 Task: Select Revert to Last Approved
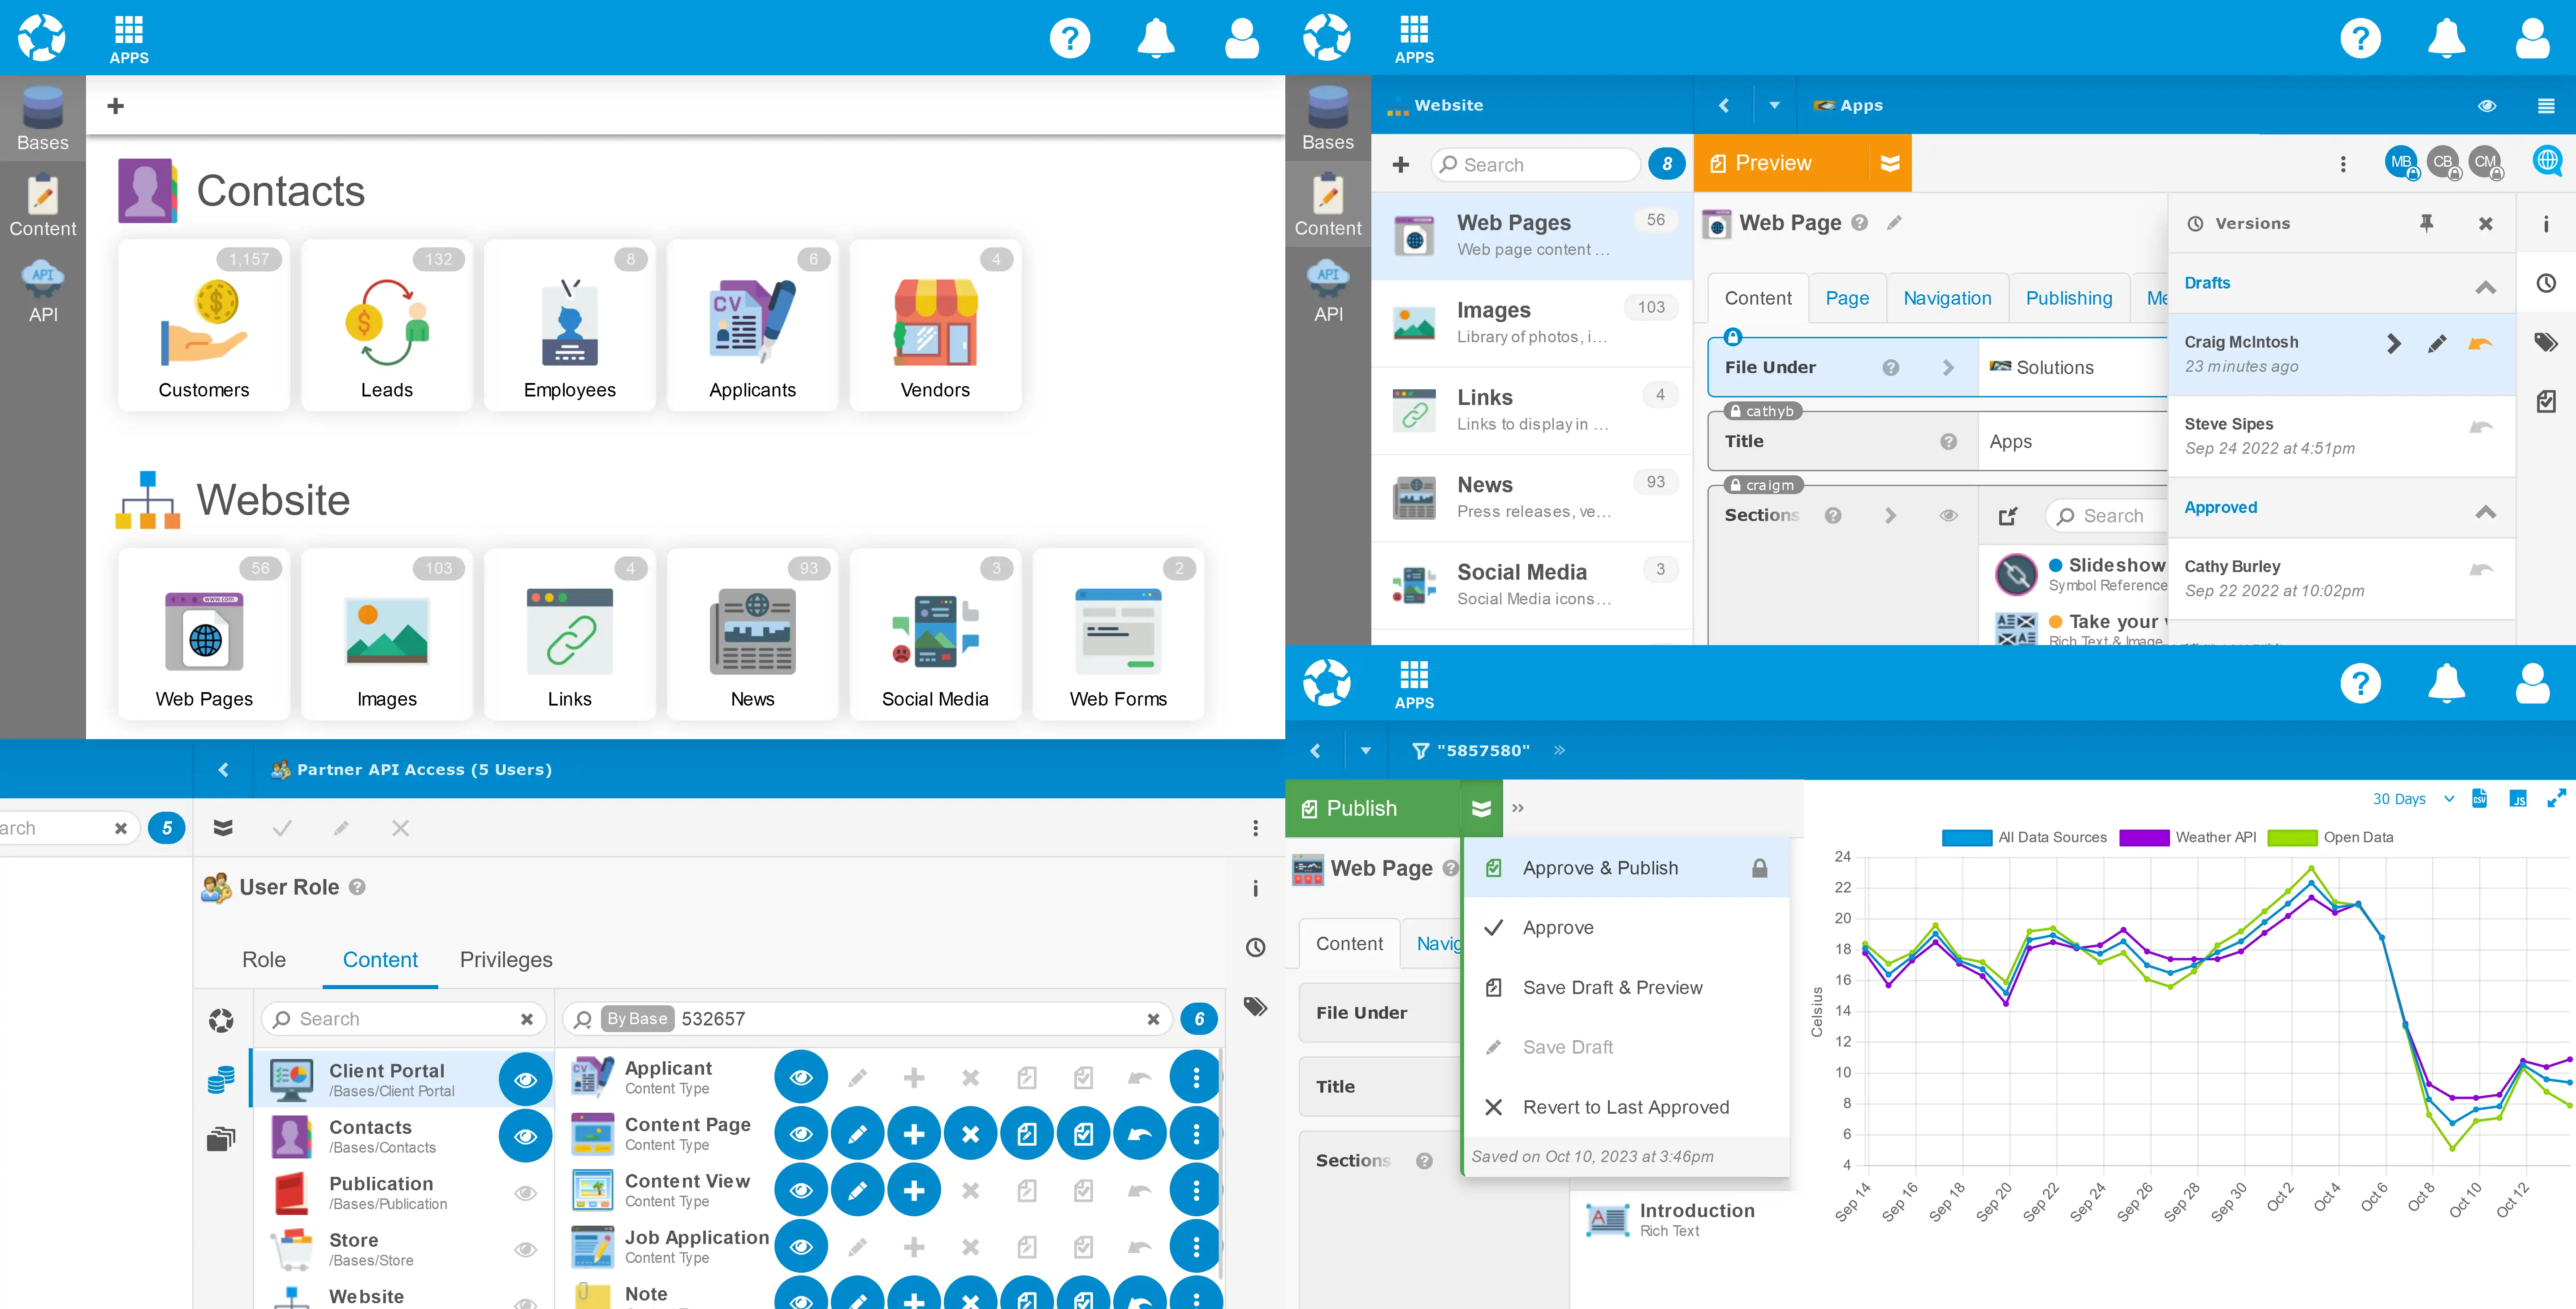pyautogui.click(x=1625, y=1107)
